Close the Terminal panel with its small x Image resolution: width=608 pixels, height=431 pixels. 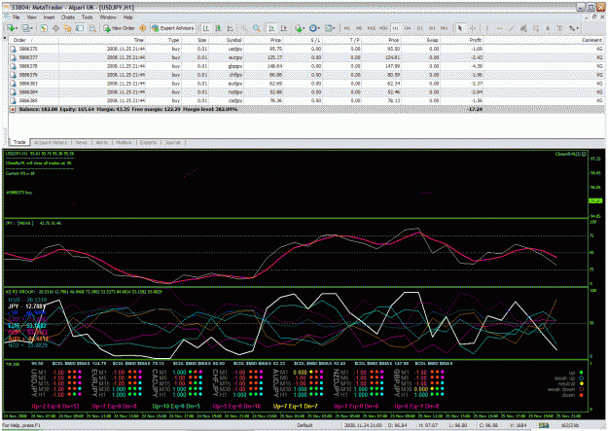click(5, 38)
